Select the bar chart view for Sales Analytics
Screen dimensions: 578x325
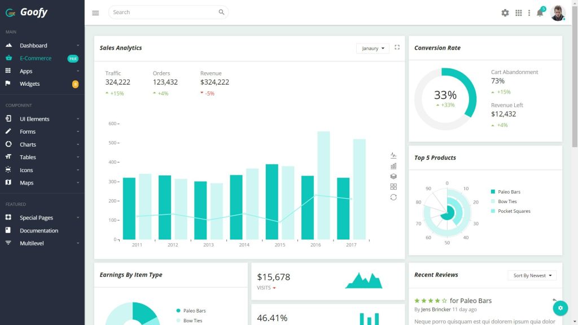pos(393,166)
